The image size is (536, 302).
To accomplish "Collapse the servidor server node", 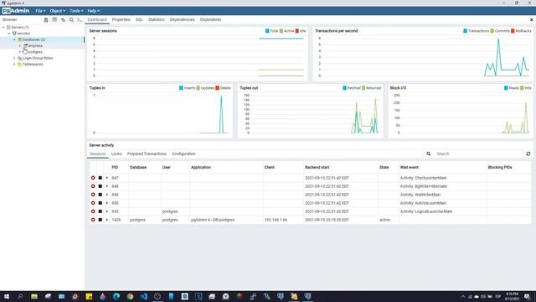I will coord(9,34).
